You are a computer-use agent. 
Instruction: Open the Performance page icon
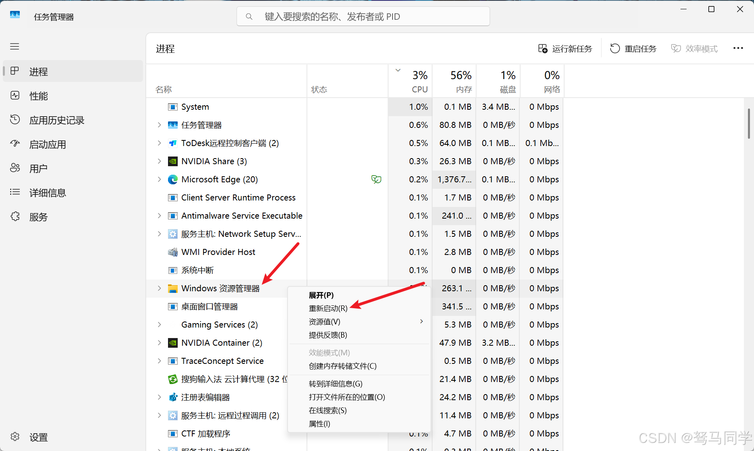(15, 96)
